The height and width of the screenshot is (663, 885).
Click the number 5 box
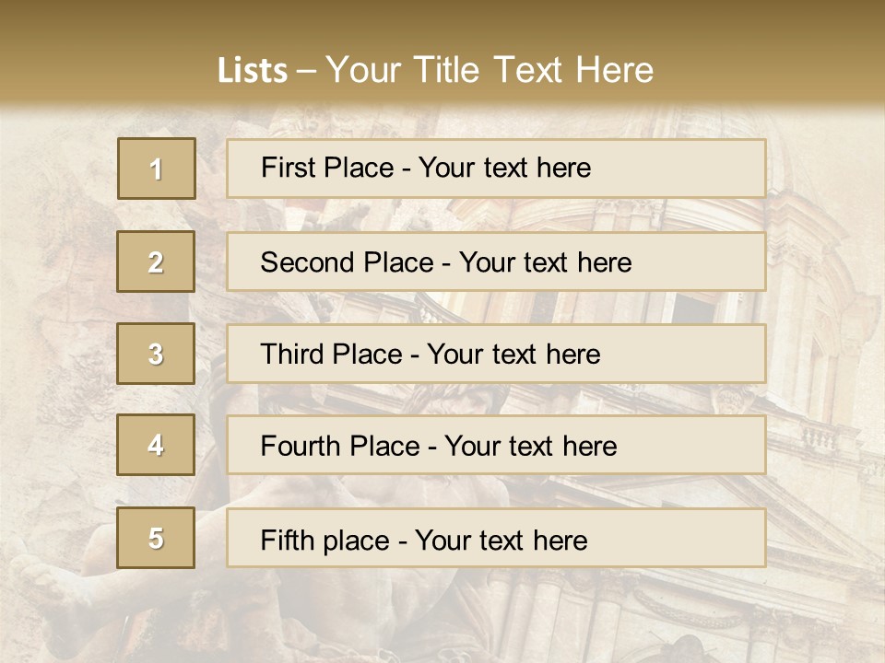pos(157,538)
